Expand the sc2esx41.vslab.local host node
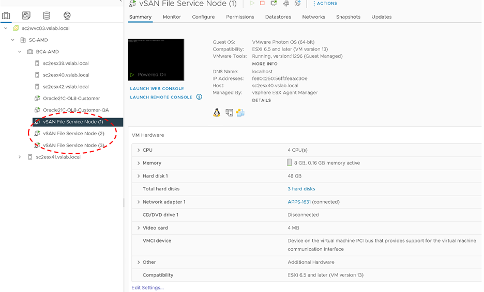 [x=20, y=157]
